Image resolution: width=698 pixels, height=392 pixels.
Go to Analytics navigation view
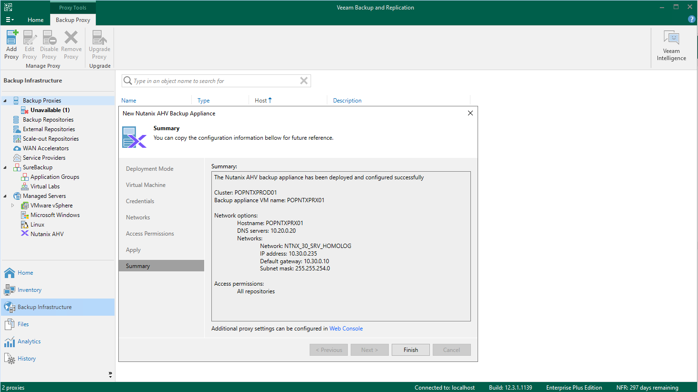[57, 341]
